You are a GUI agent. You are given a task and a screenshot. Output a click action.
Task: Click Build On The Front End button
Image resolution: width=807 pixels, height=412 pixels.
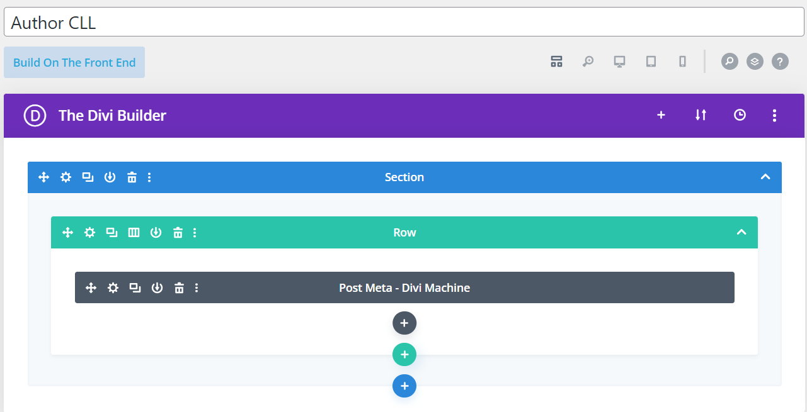(x=74, y=62)
